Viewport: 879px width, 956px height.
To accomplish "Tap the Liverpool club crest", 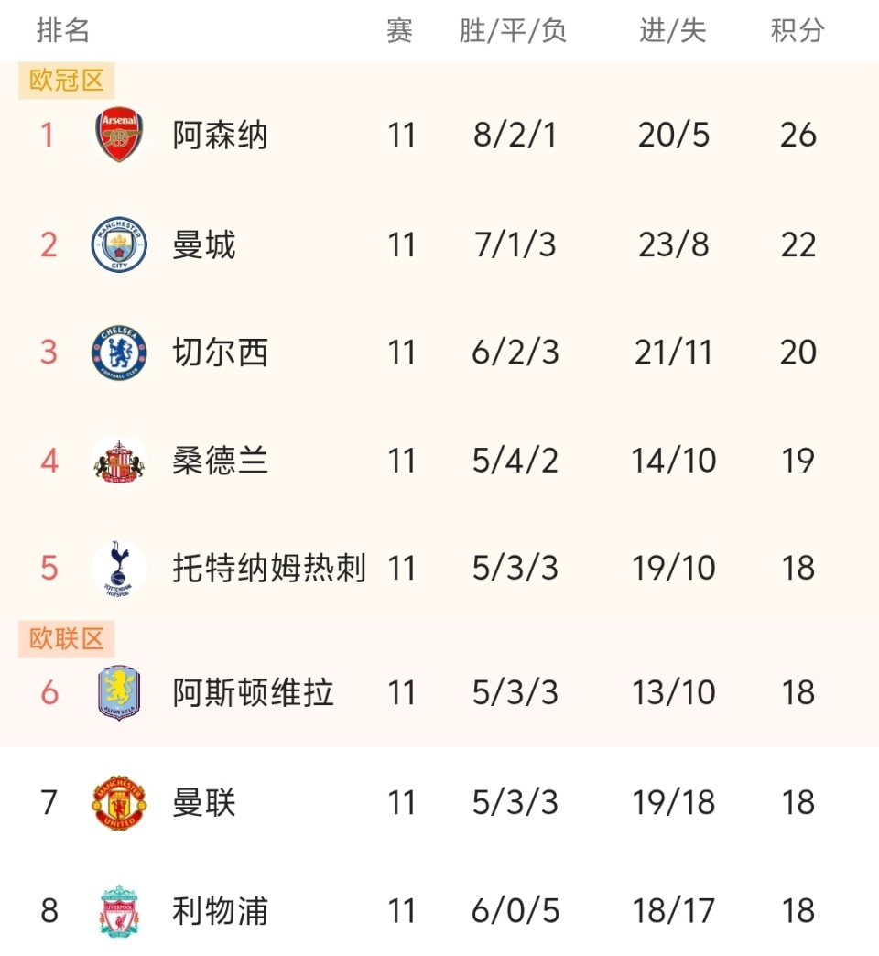I will click(119, 911).
